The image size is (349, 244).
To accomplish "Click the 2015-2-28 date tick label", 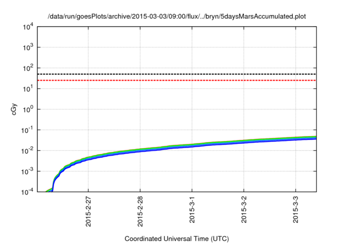I will coord(140,211).
